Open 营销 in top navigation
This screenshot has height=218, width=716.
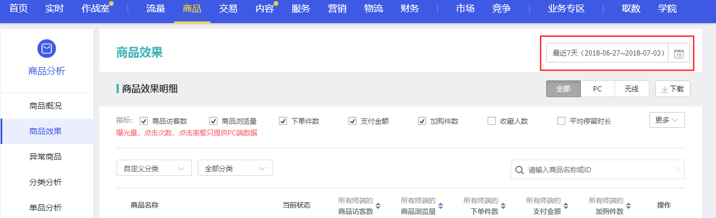point(337,9)
